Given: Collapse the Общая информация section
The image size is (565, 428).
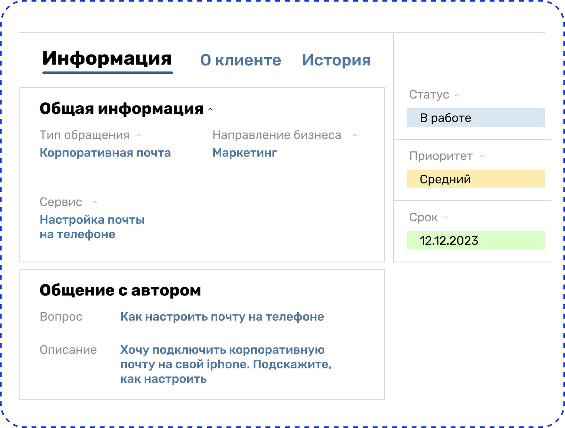Looking at the screenshot, I should tap(211, 109).
